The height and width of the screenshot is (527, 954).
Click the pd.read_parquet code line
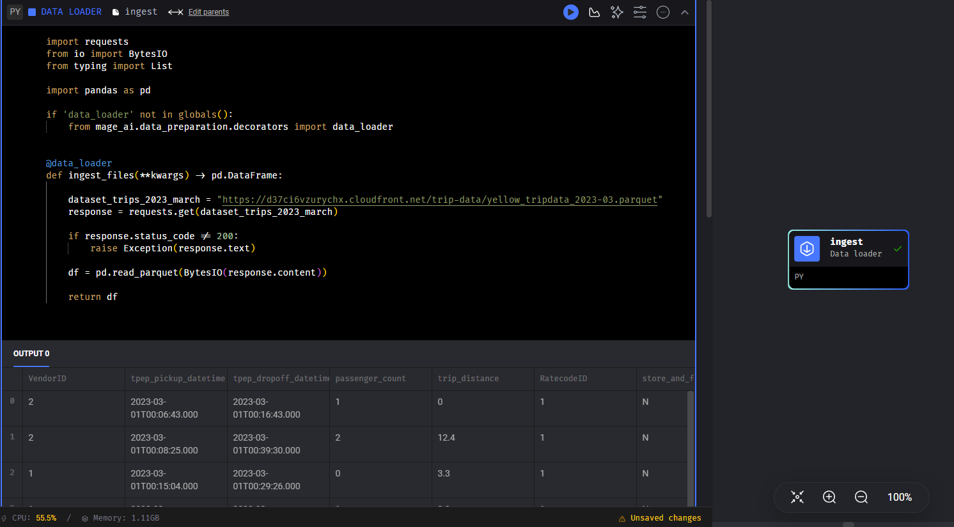click(198, 272)
